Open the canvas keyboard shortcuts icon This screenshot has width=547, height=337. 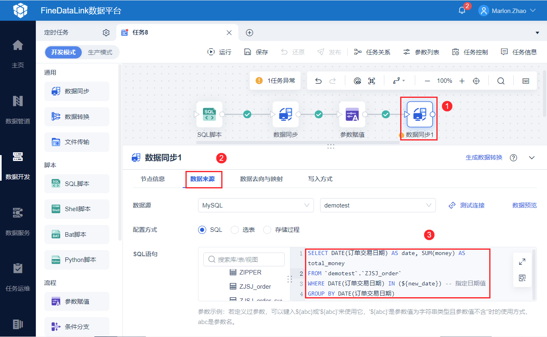tap(526, 81)
